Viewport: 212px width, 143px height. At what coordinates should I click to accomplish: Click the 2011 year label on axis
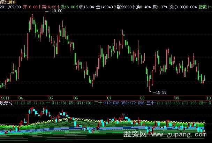(x=5, y=98)
